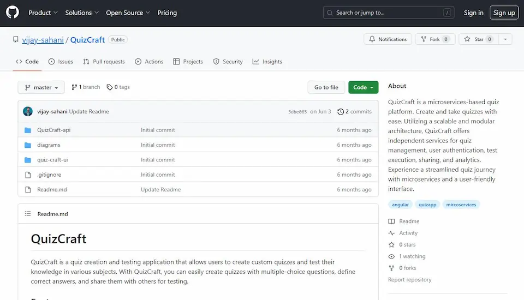Open the Insights tab
This screenshot has height=300, width=524.
(x=267, y=62)
